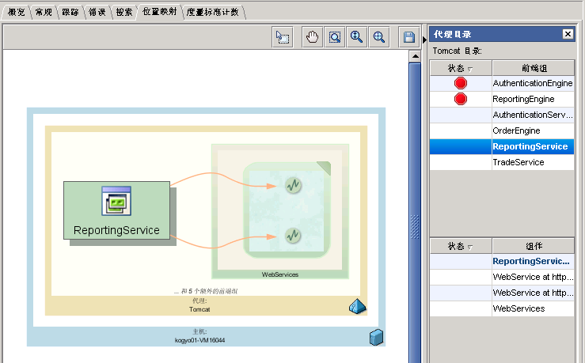Click lower web service metric node
This screenshot has width=585, height=363.
pos(293,235)
